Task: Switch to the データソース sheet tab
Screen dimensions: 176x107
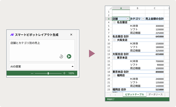Action: pyautogui.click(x=155, y=94)
